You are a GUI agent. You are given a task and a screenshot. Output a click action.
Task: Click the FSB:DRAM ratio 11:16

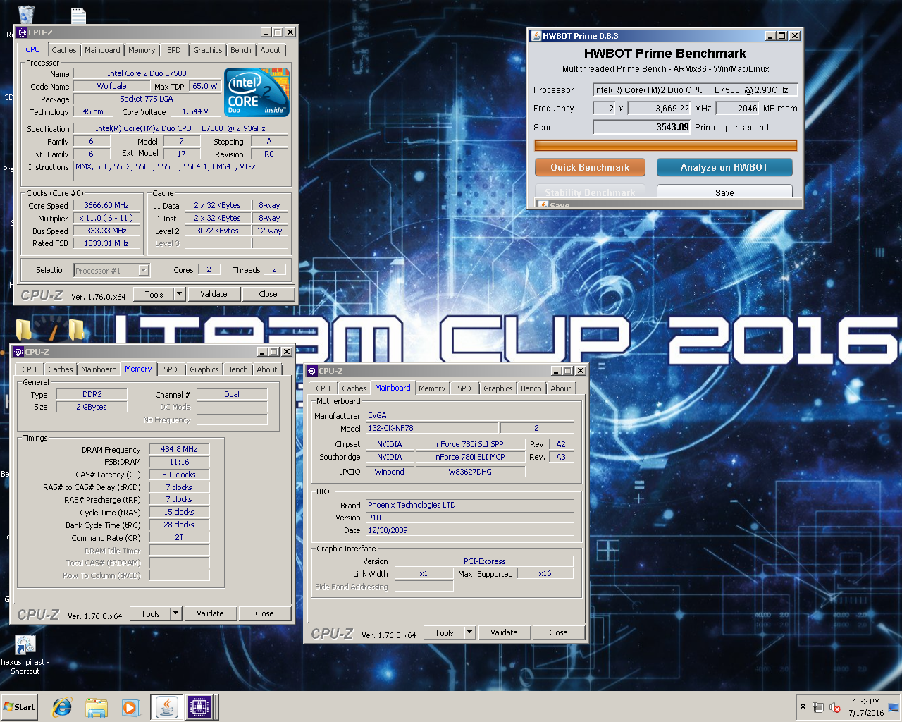pos(179,462)
